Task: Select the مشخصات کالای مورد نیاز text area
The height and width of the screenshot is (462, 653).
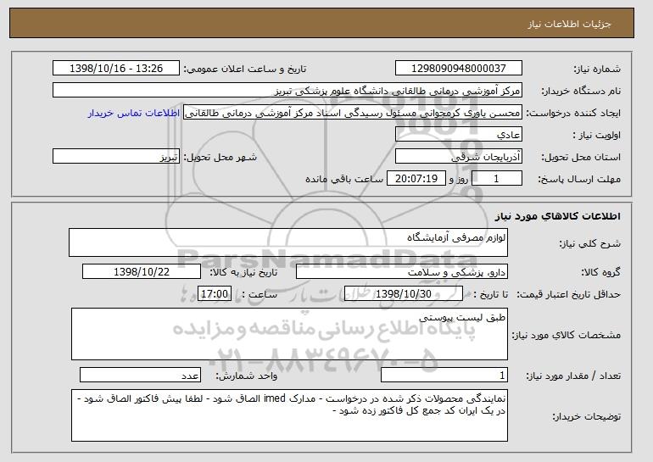Action: click(289, 334)
